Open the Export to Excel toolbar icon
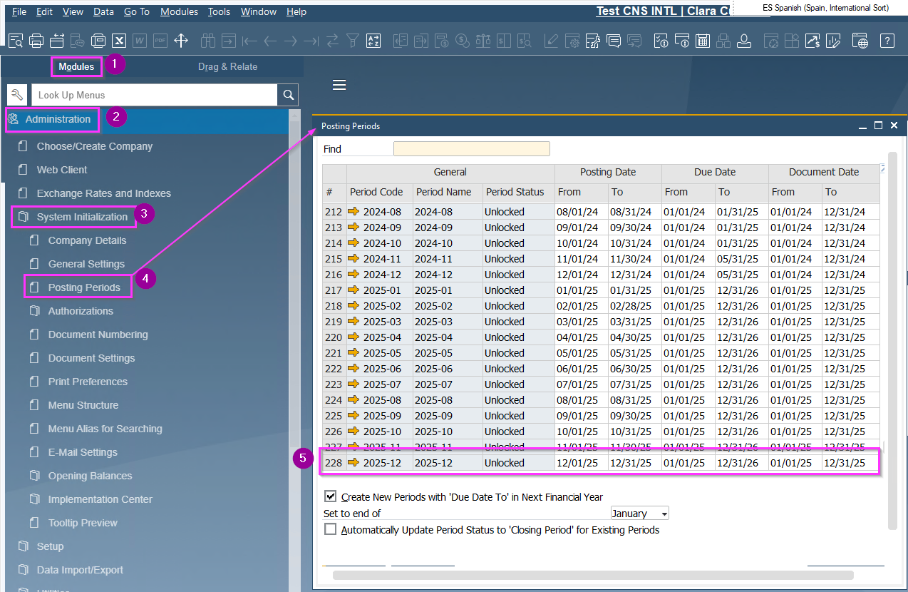The height and width of the screenshot is (592, 908). (118, 41)
